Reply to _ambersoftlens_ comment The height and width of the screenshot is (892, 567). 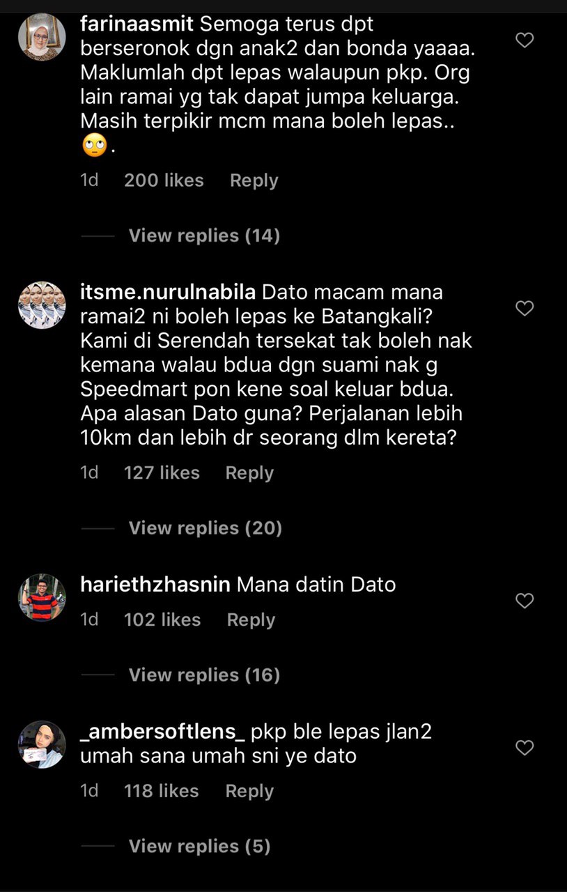point(249,792)
